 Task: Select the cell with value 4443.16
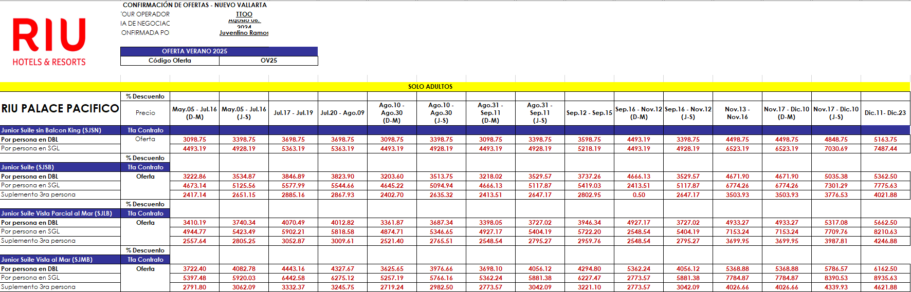pos(294,269)
